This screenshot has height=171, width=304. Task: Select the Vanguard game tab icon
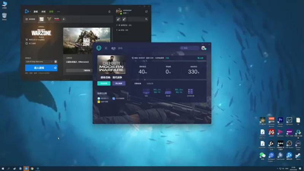pyautogui.click(x=49, y=19)
